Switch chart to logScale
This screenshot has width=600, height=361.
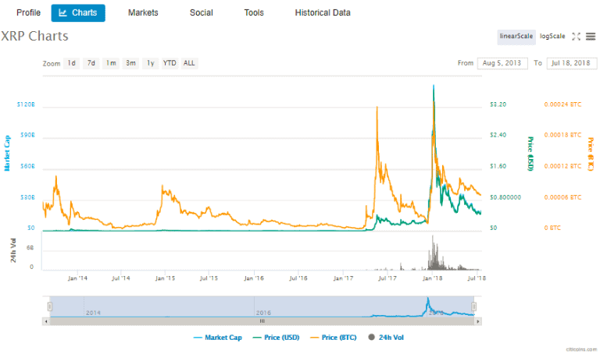[552, 37]
